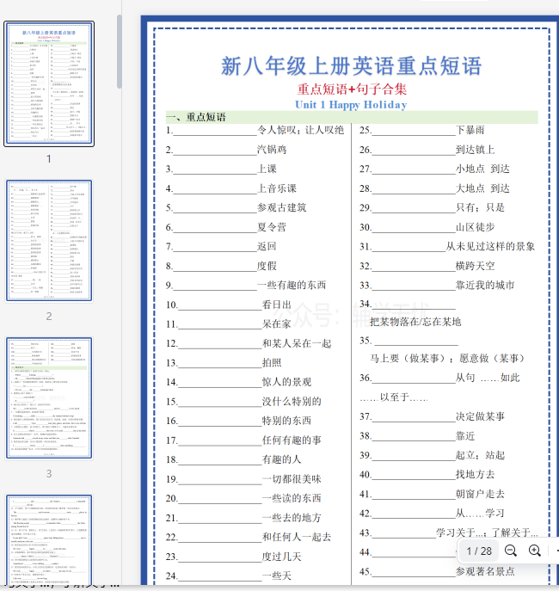This screenshot has height=591, width=559.
Task: Open page 2 thumbnail in sidebar
Action: tap(49, 241)
